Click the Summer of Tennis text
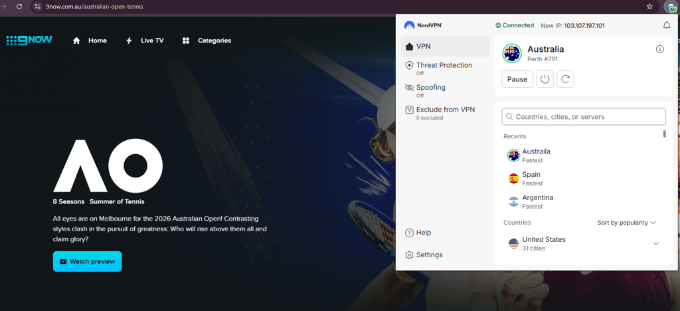This screenshot has height=311, width=680. point(117,202)
